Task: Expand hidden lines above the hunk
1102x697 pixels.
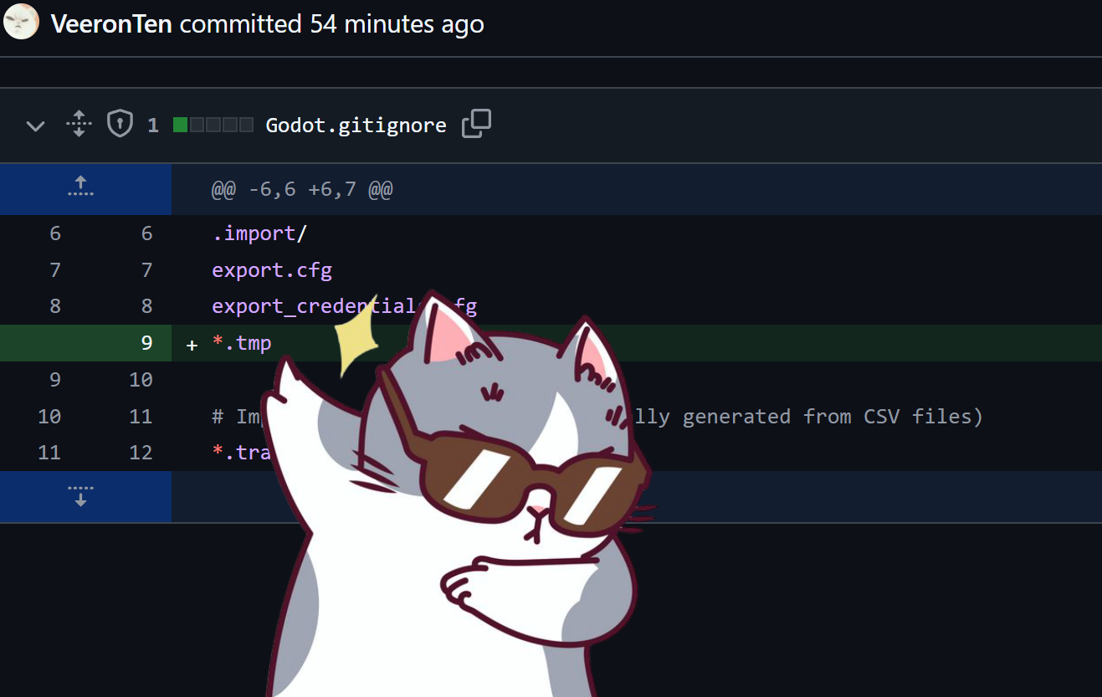Action: tap(80, 187)
